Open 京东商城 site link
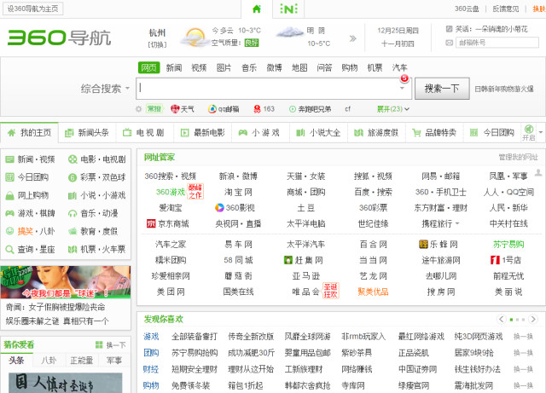This screenshot has width=546, height=393. click(x=168, y=224)
